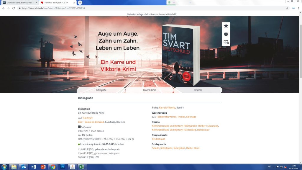Viewport: 302px width, 170px height.
Task: View site security info via the lock icon
Action: pos(19,8)
